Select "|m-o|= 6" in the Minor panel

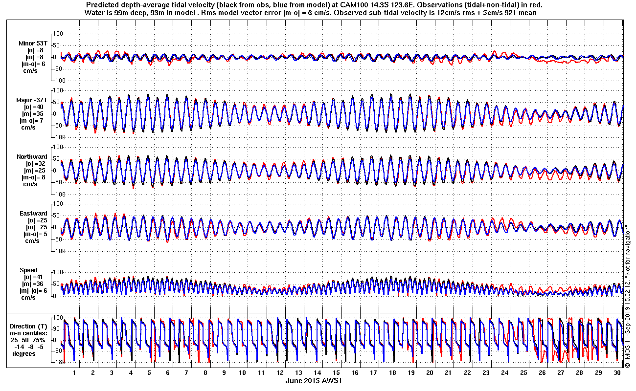(33, 64)
